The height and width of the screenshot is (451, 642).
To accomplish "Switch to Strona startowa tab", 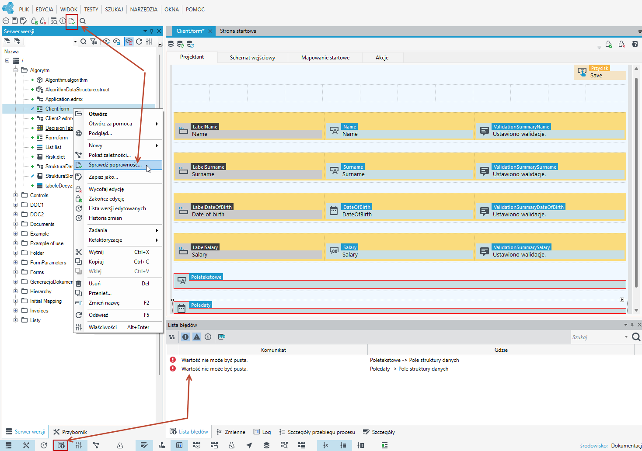I will click(x=238, y=31).
